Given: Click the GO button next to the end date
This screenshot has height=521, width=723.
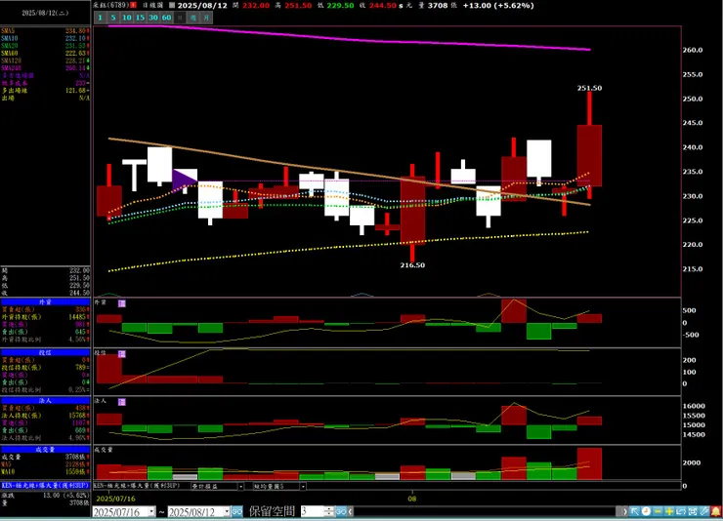Looking at the screenshot, I should (x=237, y=511).
